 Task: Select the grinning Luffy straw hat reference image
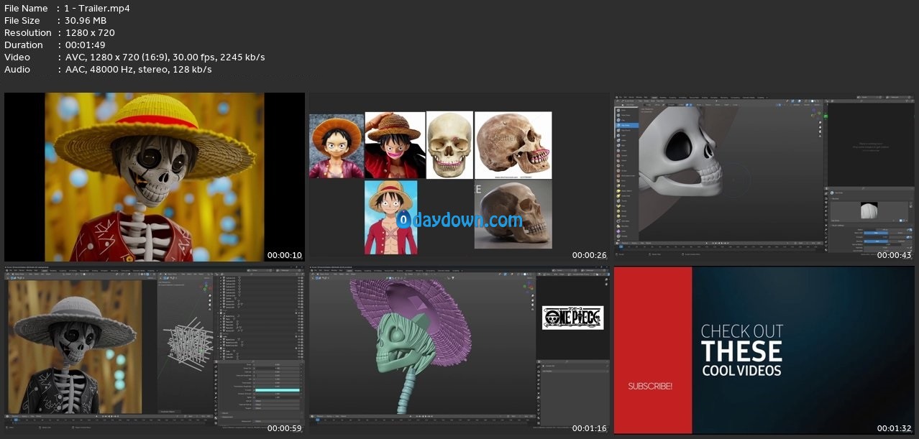pyautogui.click(x=395, y=144)
